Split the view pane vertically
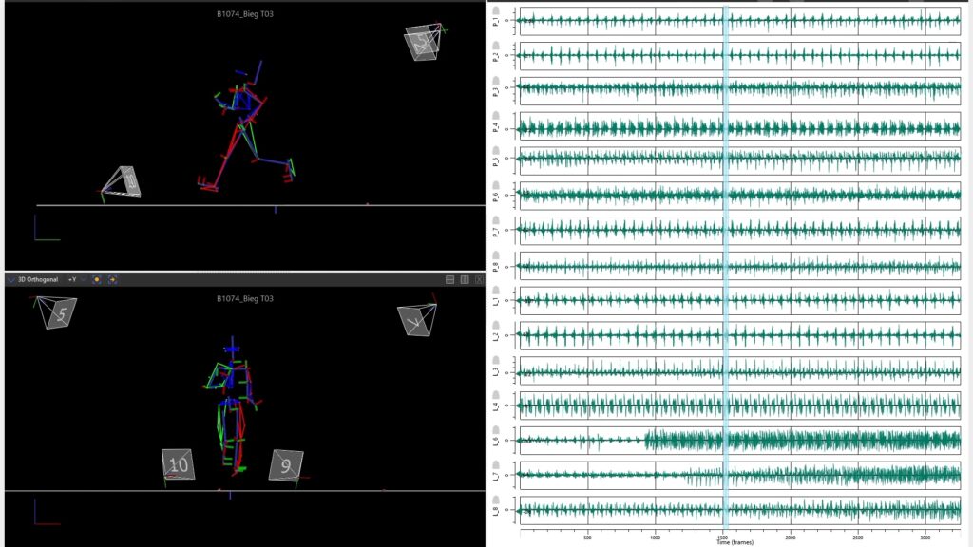 click(465, 280)
